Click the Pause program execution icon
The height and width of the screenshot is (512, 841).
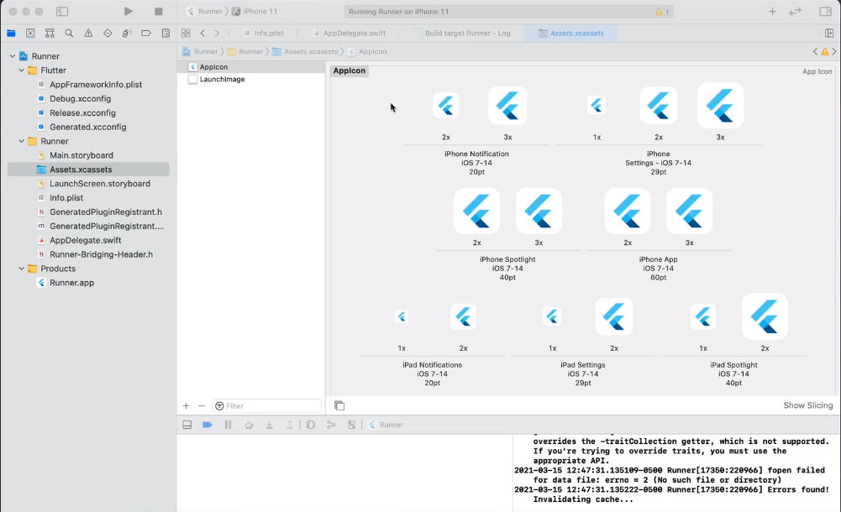point(228,425)
